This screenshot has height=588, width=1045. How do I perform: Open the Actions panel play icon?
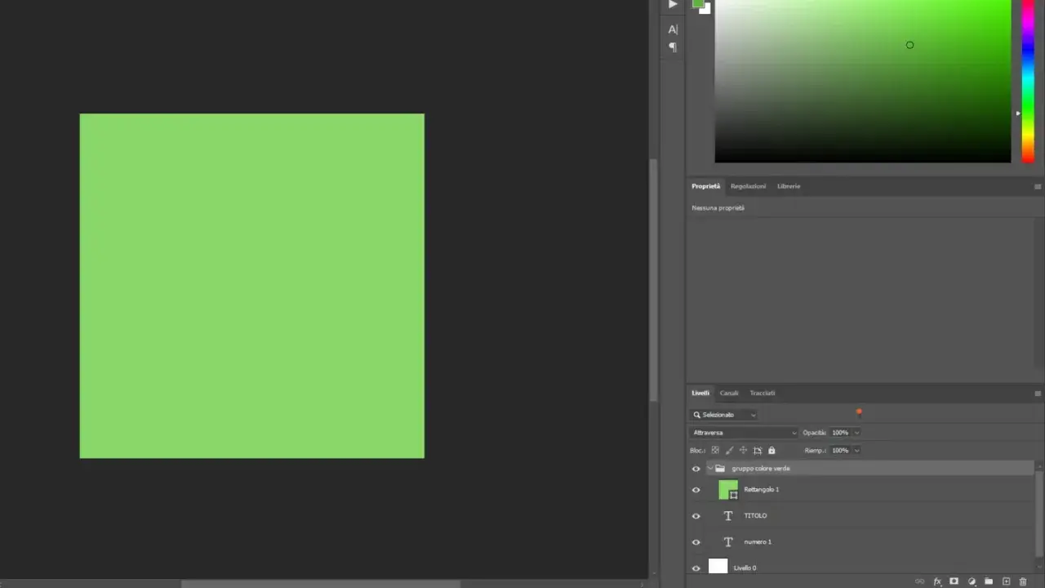coord(673,4)
